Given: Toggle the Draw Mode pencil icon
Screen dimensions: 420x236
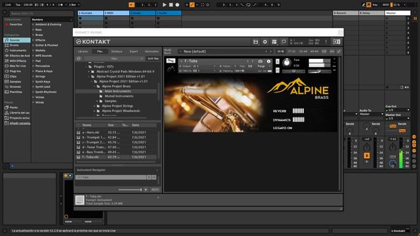Looking at the screenshot, I should click(364, 5).
